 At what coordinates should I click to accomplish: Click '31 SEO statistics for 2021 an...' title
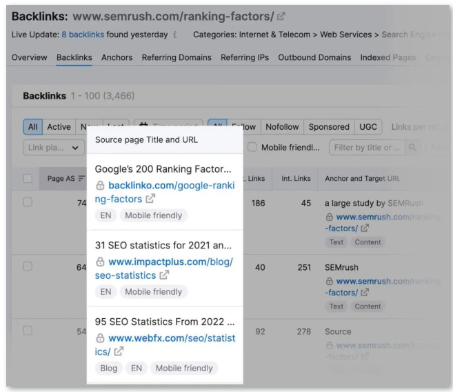click(163, 246)
